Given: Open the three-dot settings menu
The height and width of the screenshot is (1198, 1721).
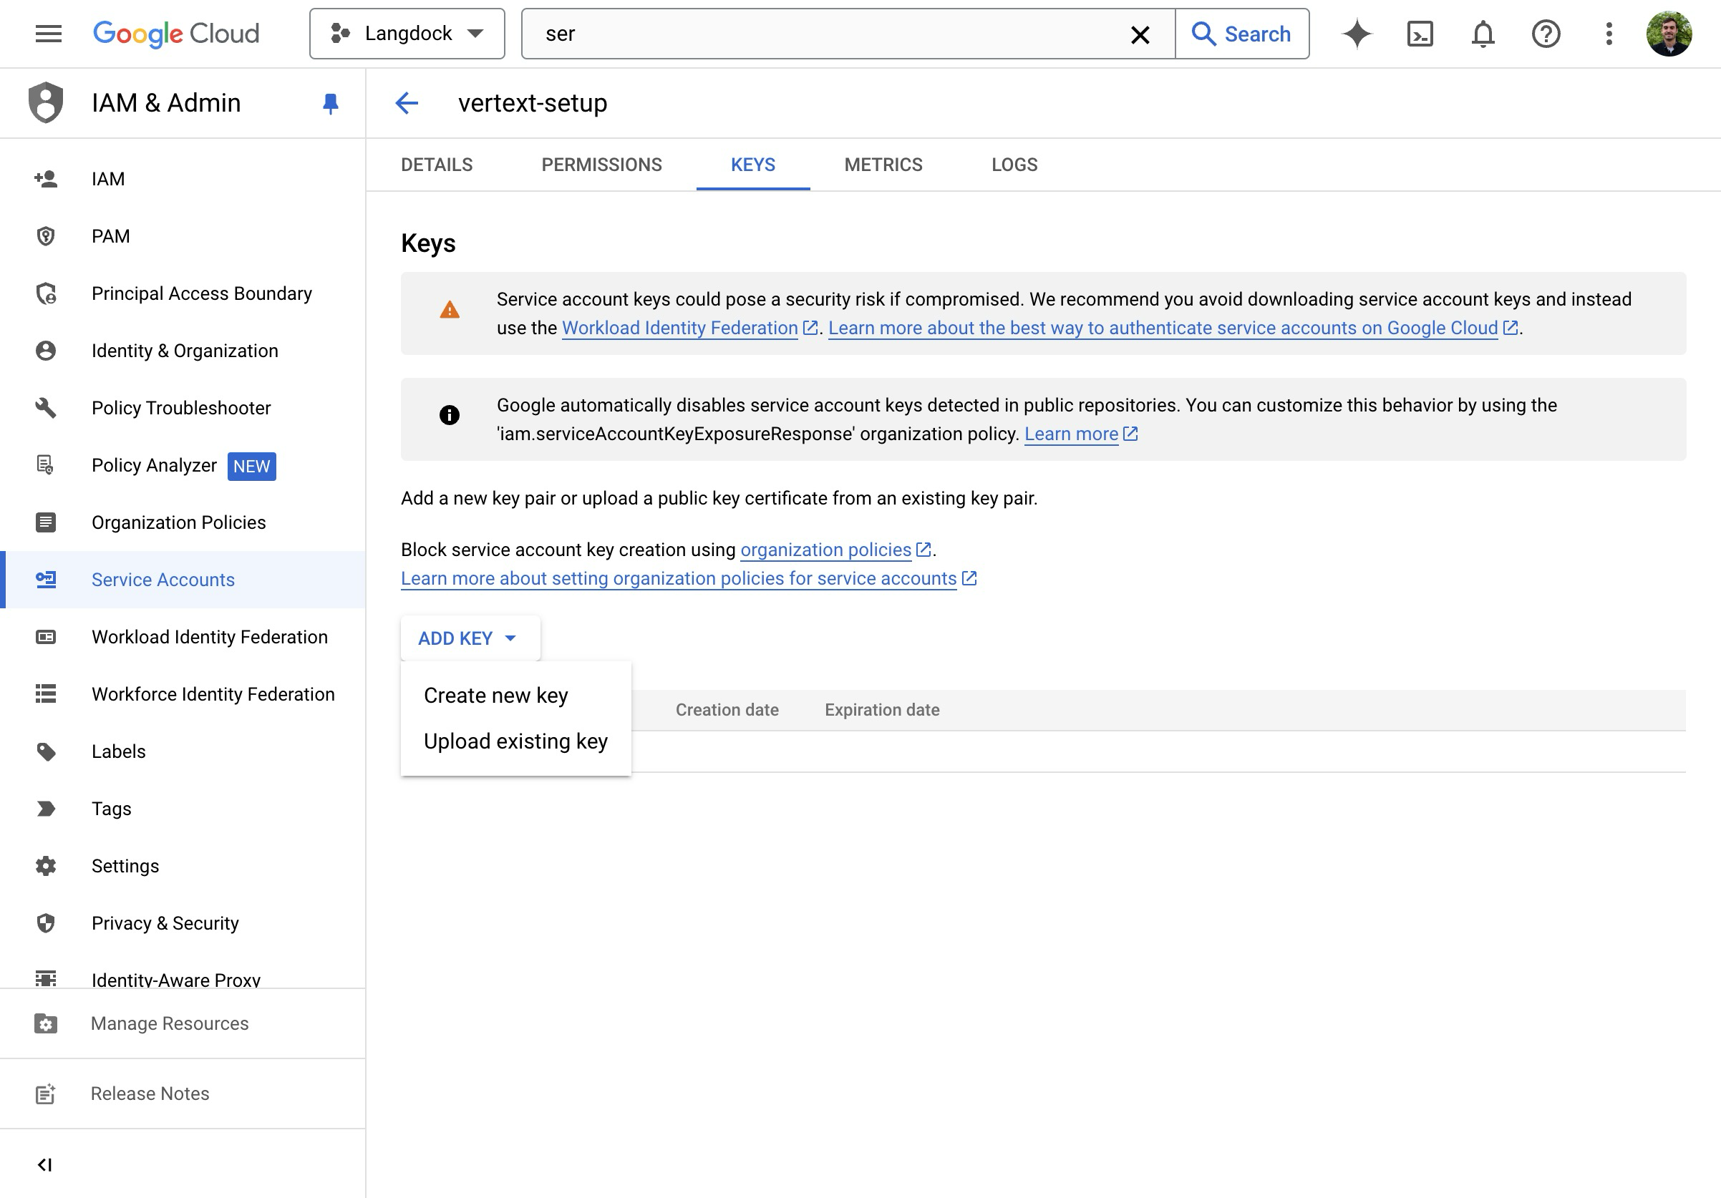Looking at the screenshot, I should 1609,34.
